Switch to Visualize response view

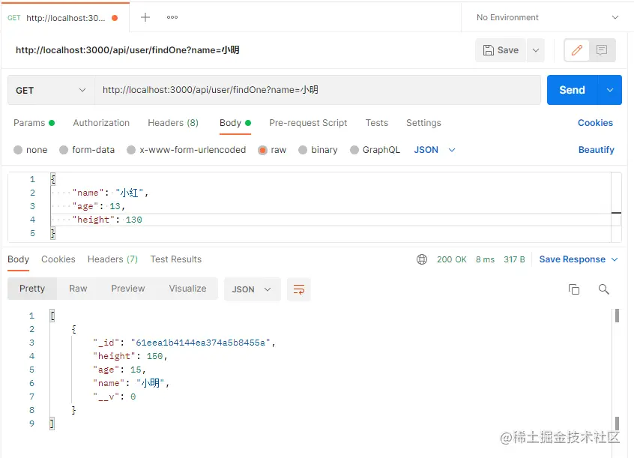pyautogui.click(x=187, y=289)
